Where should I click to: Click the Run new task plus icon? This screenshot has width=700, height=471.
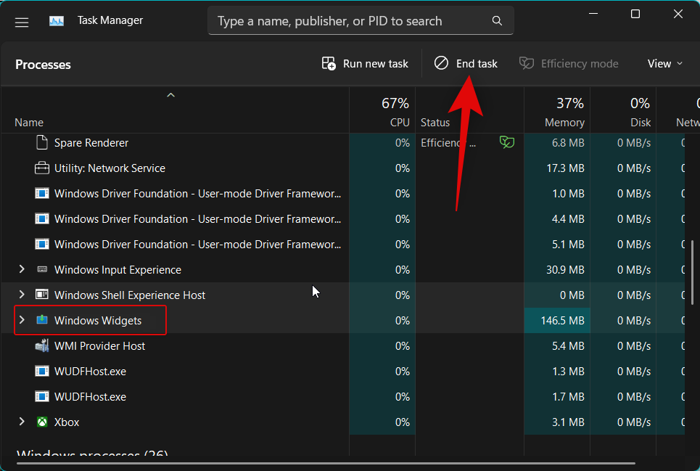(x=329, y=63)
